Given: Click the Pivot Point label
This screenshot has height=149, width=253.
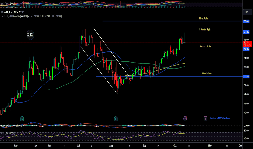Looking at the screenshot, I should tap(204, 18).
